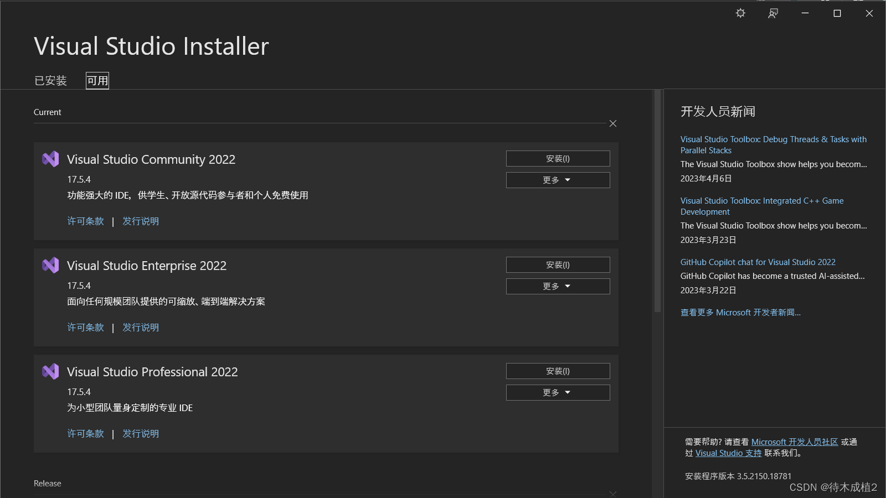Open 许可条款 link for Enterprise 2022
Screen dimensions: 886x498
tap(86, 328)
